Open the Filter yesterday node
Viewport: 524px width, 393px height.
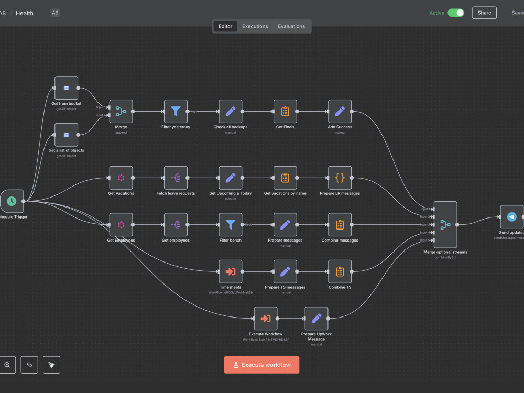click(176, 111)
